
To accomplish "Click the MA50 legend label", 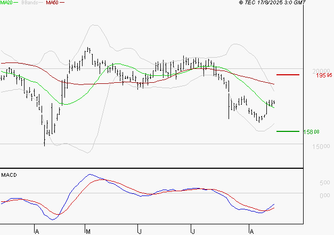I will tap(52, 3).
